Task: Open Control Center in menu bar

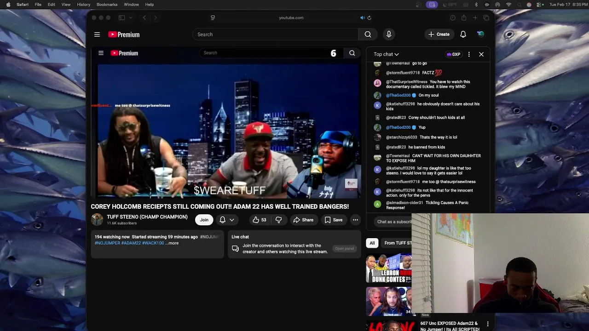Action: (x=540, y=5)
